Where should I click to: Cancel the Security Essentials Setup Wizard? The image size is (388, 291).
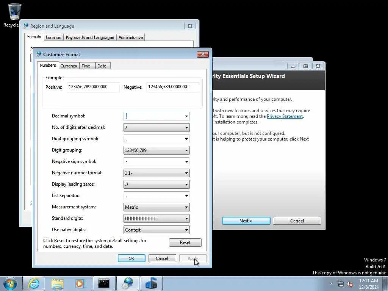297,221
